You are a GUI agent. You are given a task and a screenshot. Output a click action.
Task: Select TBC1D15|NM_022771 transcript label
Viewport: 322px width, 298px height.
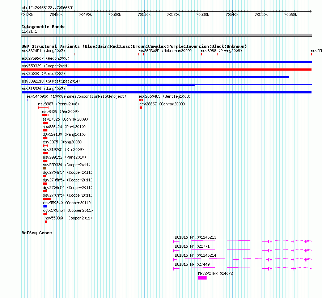[x=191, y=246]
